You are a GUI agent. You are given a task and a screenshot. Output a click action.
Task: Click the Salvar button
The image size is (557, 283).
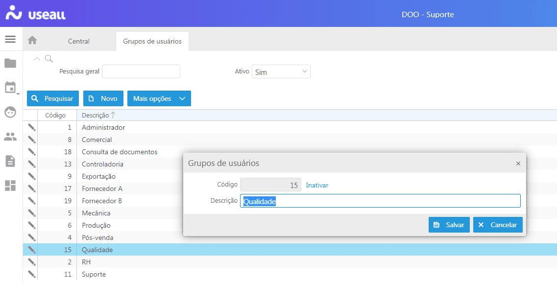coord(449,225)
